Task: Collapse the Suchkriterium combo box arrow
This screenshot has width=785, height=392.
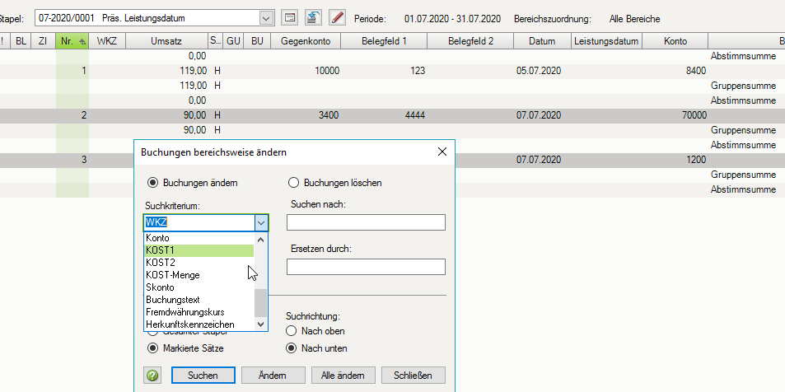Action: [260, 222]
